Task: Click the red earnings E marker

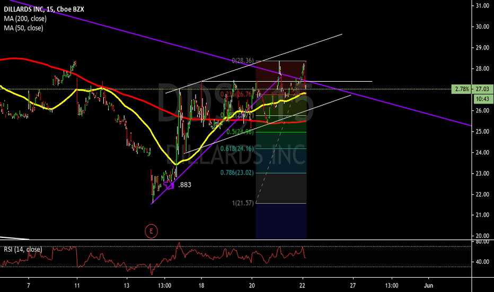Action: pyautogui.click(x=151, y=231)
